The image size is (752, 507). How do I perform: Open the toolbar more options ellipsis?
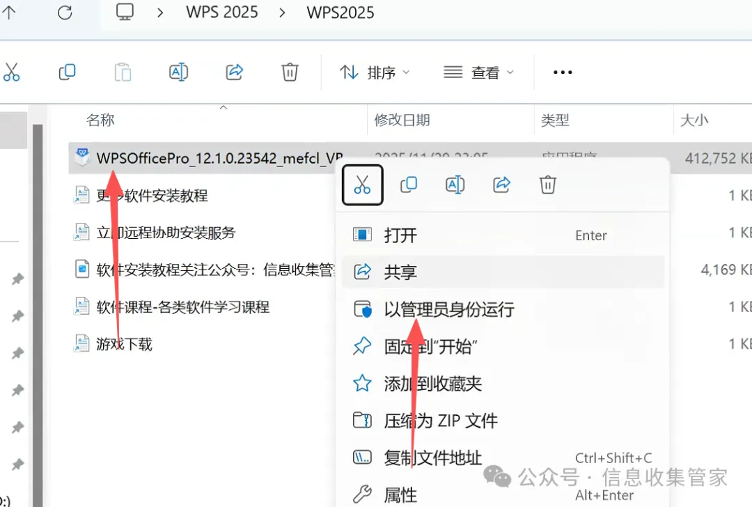563,72
